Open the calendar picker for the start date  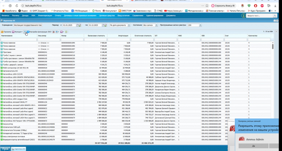77,25
